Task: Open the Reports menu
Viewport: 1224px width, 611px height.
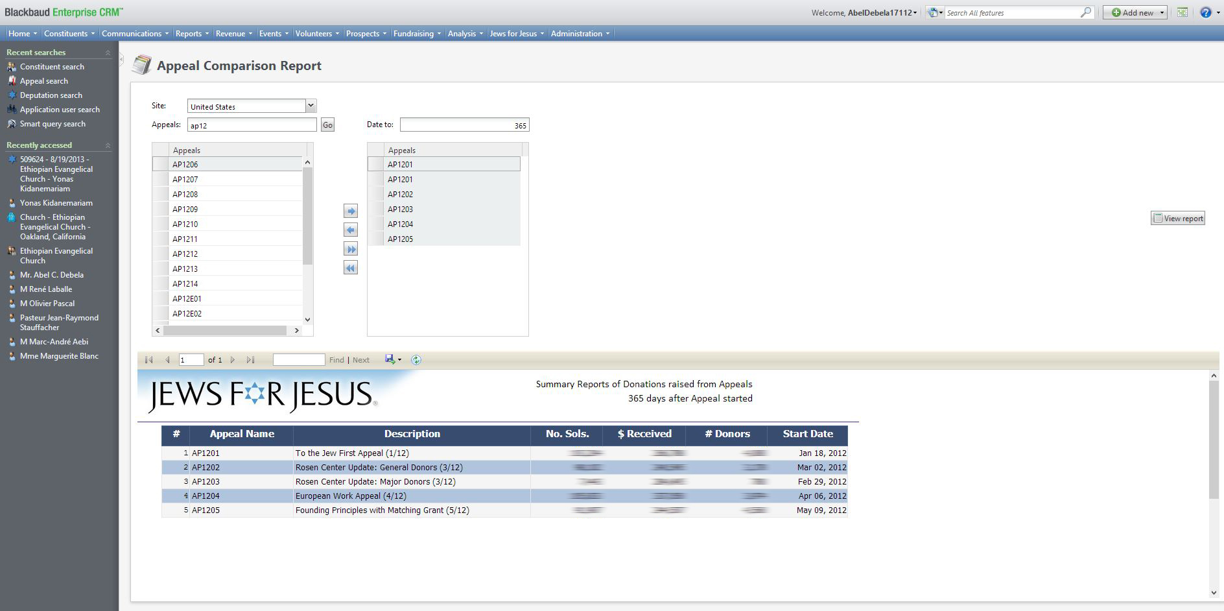Action: [x=192, y=34]
